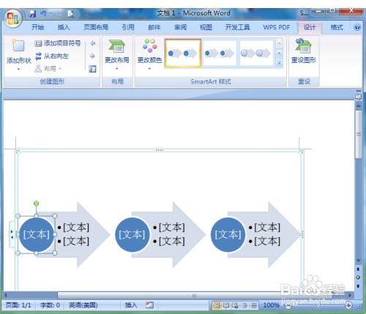Viewport: 366px width, 314px height.
Task: Click the 页面: 1/1 status indicator
Action: tap(18, 305)
